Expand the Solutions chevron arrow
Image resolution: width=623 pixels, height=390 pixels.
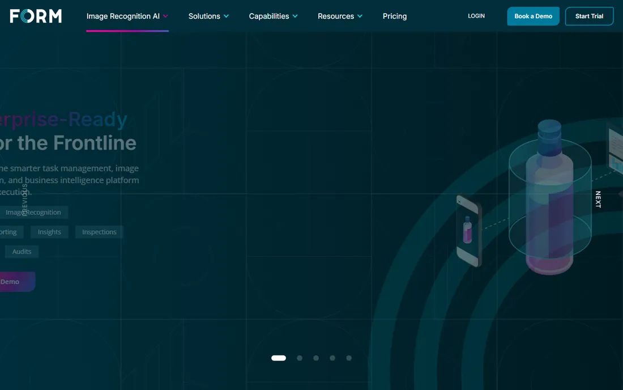[x=226, y=16]
